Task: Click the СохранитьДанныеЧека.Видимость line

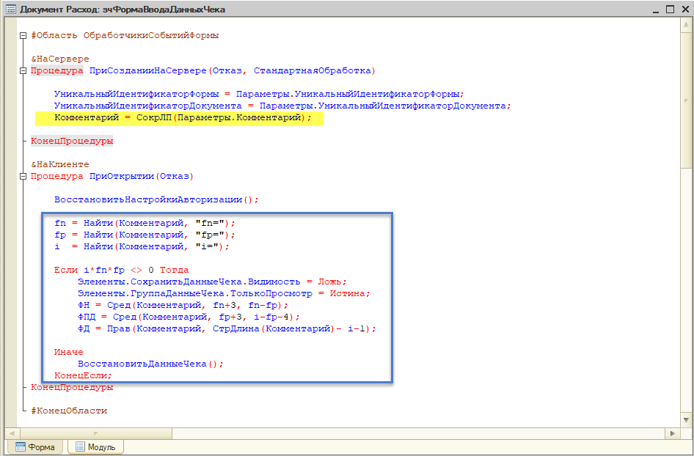Action: pyautogui.click(x=213, y=282)
